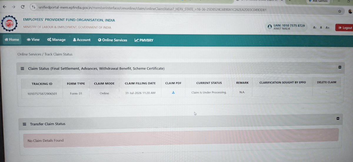Download the claim PDF for Form-31
Screen dimensions: 353x162
tap(173, 93)
